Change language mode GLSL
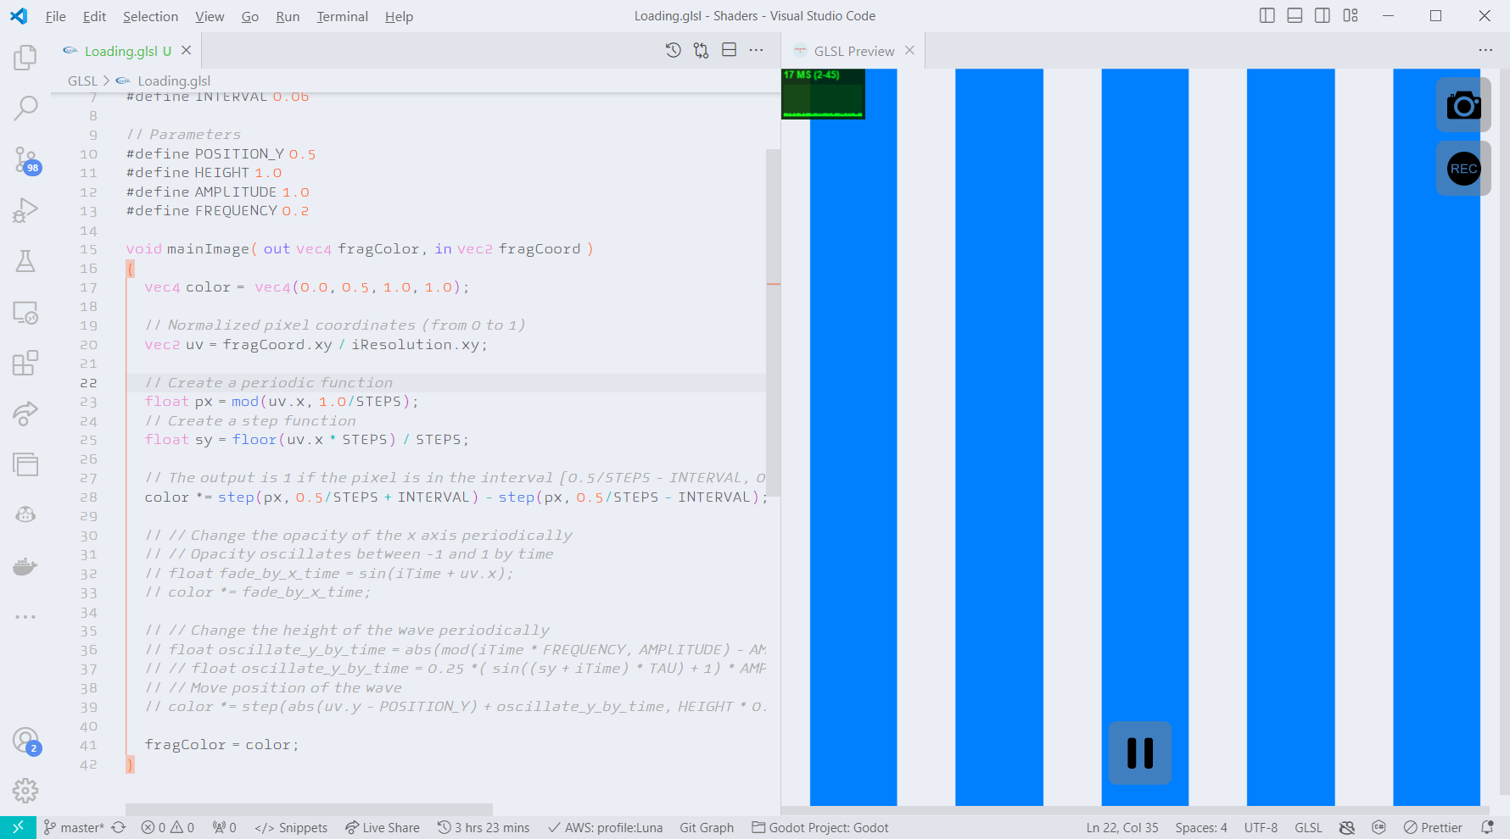This screenshot has width=1510, height=839. pyautogui.click(x=1308, y=828)
